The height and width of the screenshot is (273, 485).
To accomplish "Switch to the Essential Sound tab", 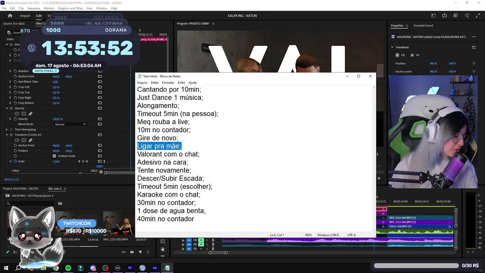I will tap(423, 26).
